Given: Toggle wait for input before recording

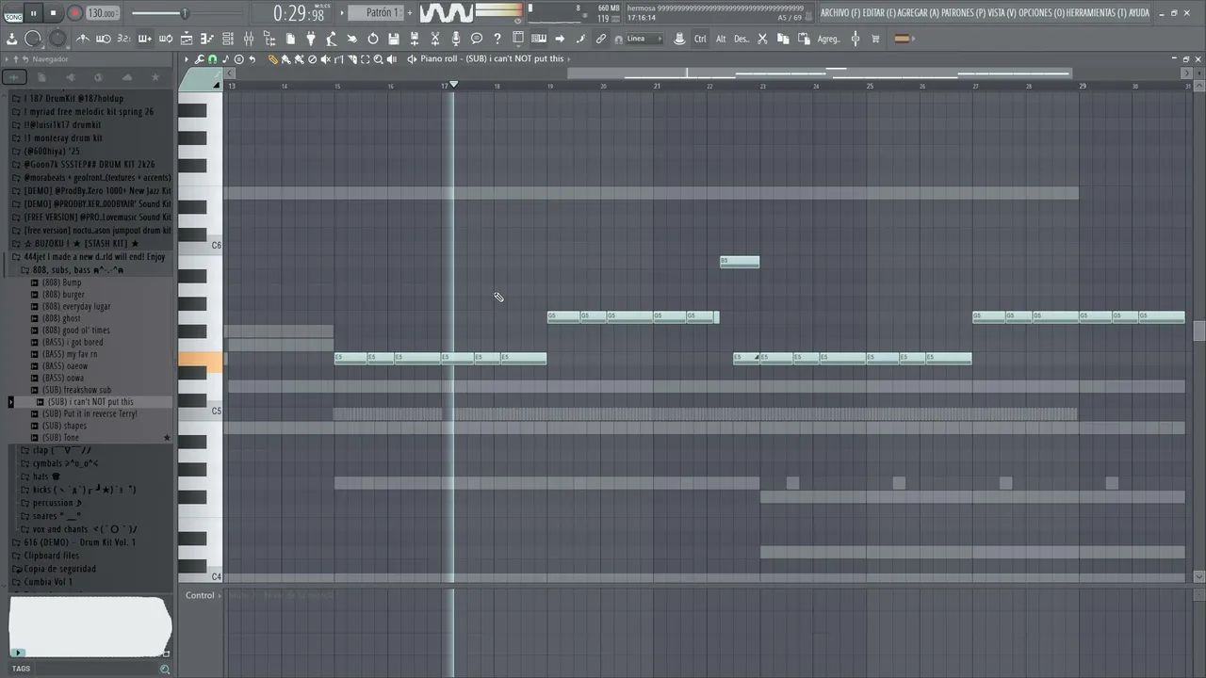Looking at the screenshot, I should click(103, 39).
